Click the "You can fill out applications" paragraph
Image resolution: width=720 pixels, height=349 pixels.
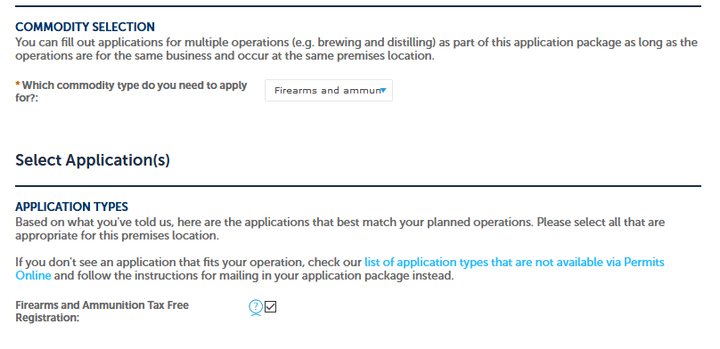coord(356,49)
